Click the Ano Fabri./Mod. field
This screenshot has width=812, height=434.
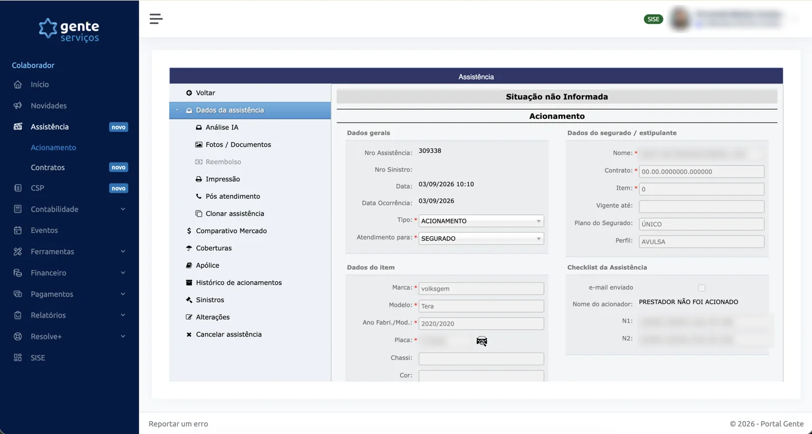click(481, 324)
